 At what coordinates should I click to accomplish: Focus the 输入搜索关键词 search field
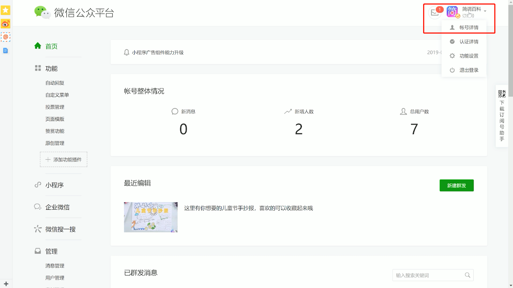tap(433, 275)
